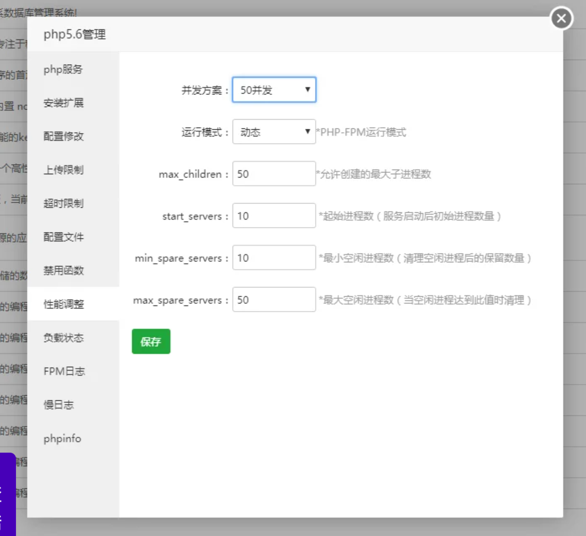
Task: Click the min_spare_servers input box
Action: tap(274, 258)
